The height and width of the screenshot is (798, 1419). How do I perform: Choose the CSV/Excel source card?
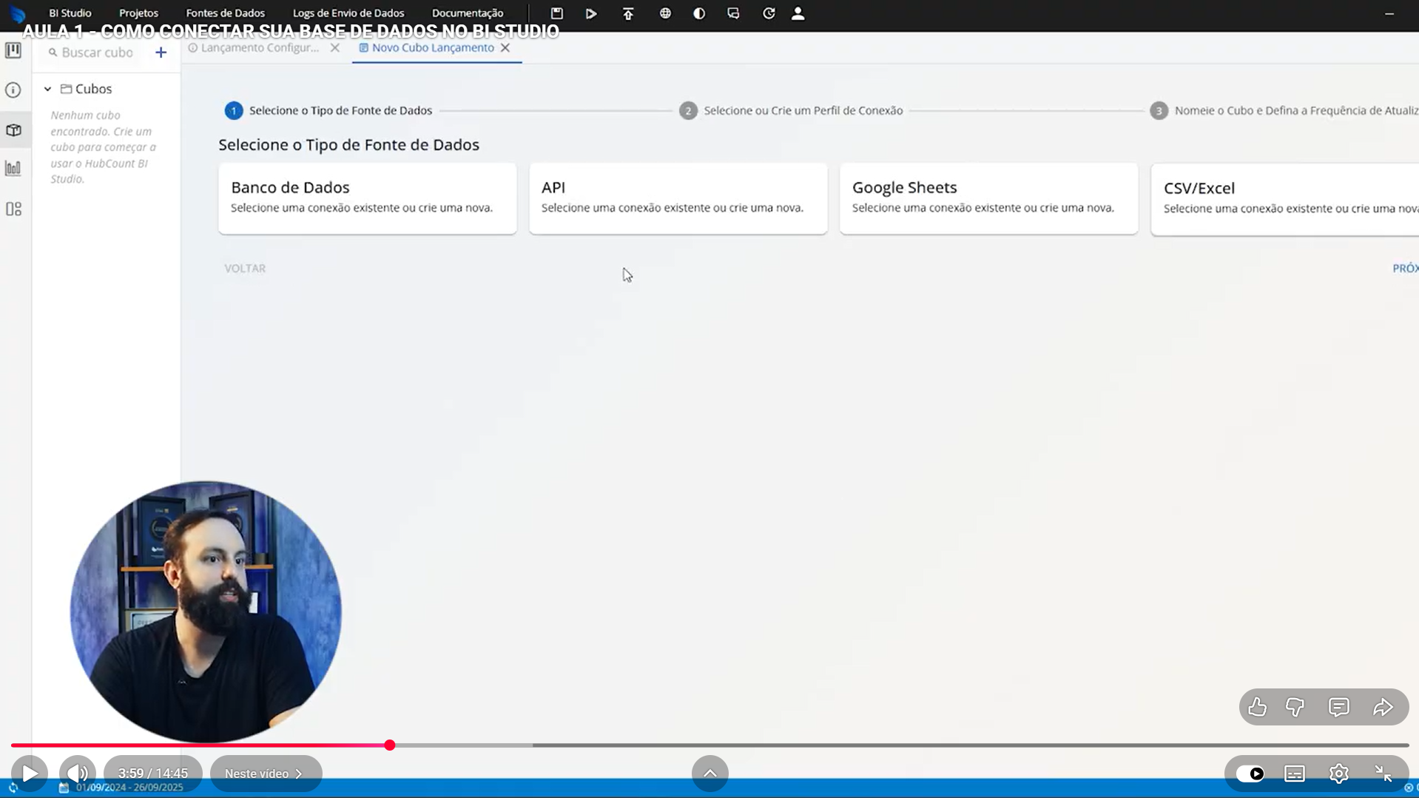tap(1285, 199)
